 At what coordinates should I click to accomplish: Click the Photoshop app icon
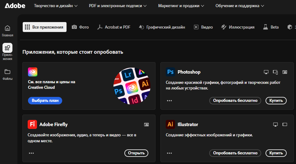tap(170, 72)
